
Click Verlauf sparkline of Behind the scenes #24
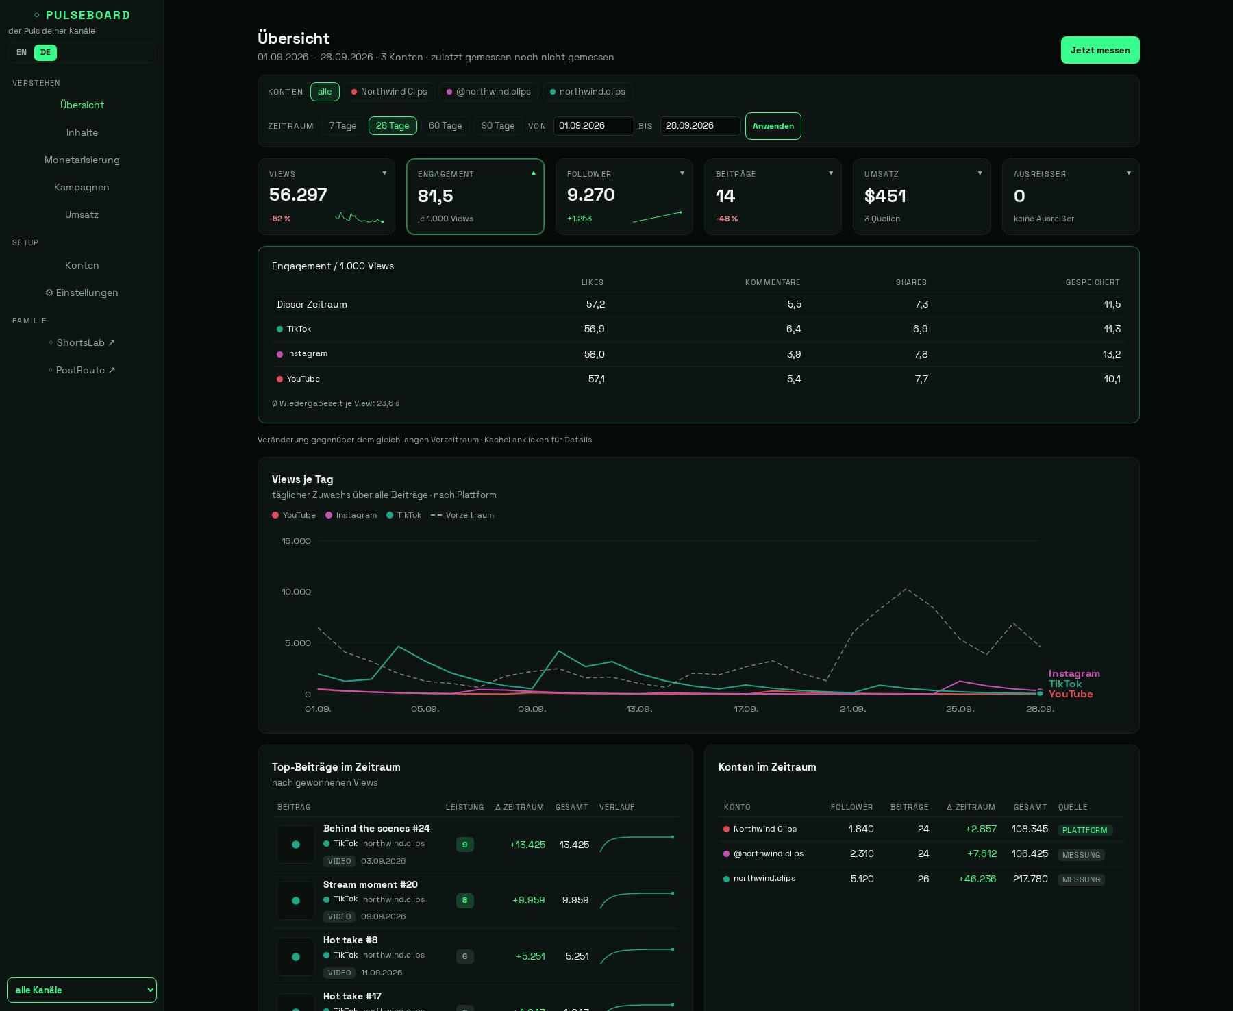pos(637,844)
